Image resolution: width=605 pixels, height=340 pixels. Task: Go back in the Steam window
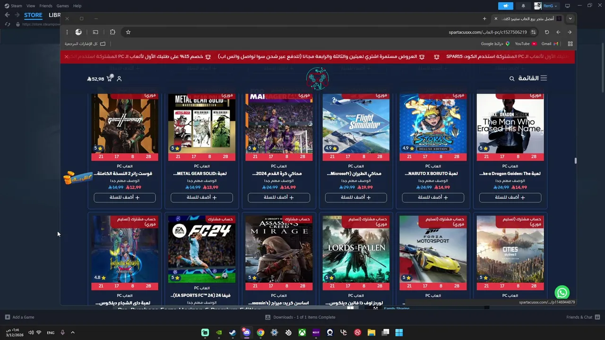coord(7,15)
